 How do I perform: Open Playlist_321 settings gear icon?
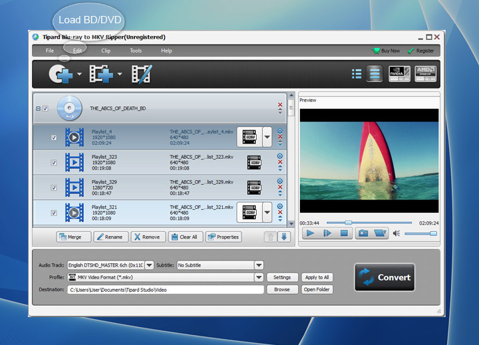tap(280, 206)
